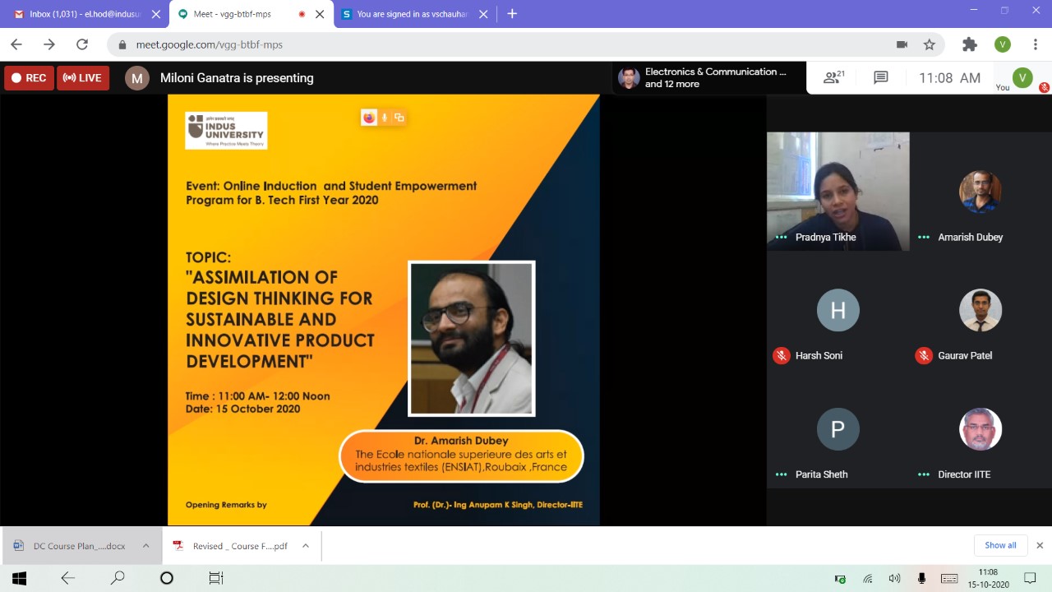Viewport: 1052px width, 592px height.
Task: Click the LIVE streaming indicator
Action: click(x=83, y=78)
